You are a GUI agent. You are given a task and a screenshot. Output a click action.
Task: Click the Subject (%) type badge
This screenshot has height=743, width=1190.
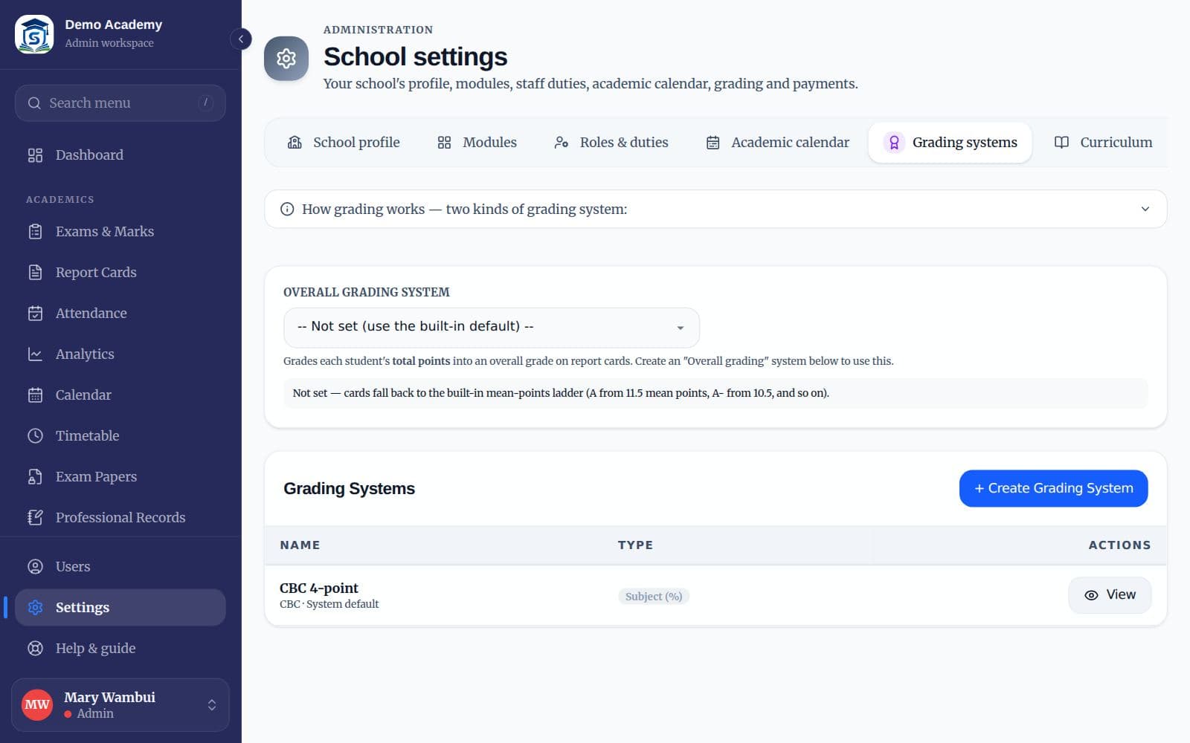tap(654, 597)
